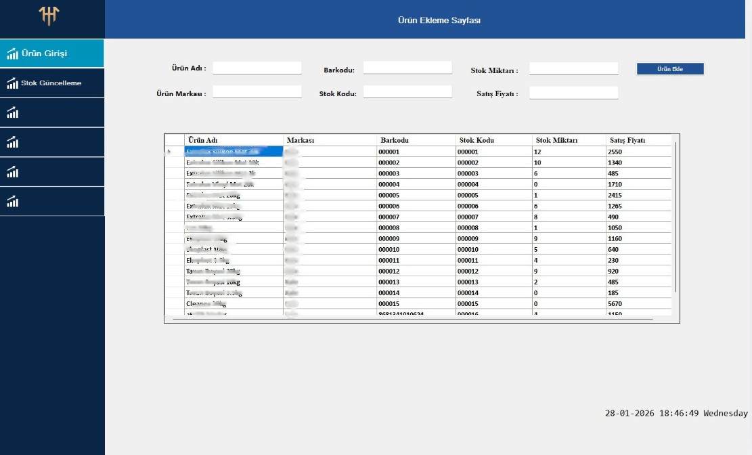Select the unlabeled sidebar icon directly below Stok Güncelleme
The image size is (752, 455).
pyautogui.click(x=12, y=113)
